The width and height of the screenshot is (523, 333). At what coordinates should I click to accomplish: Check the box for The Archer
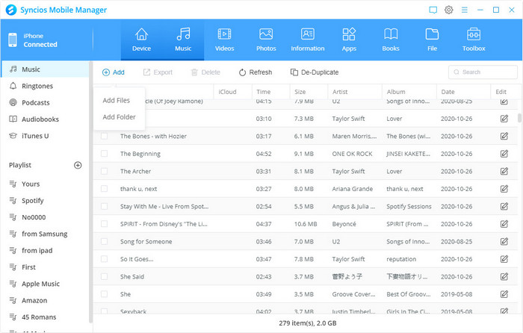coord(105,171)
